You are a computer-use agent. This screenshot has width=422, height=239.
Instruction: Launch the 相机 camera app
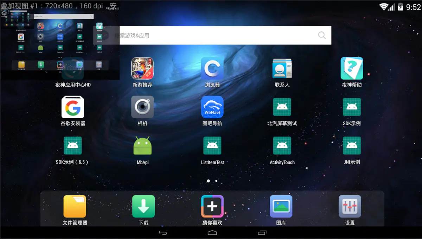142,107
